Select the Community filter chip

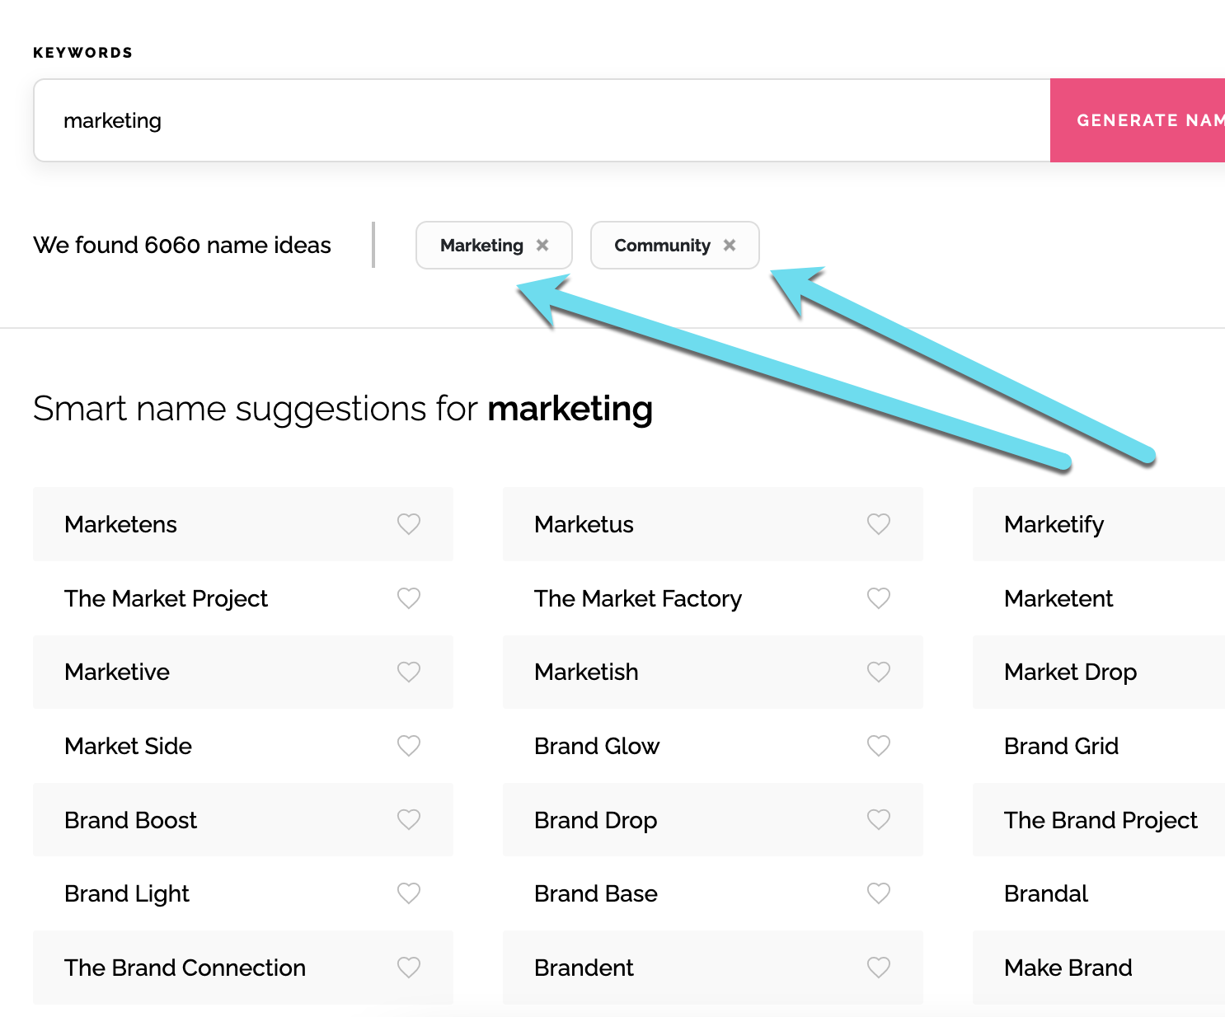tap(661, 245)
